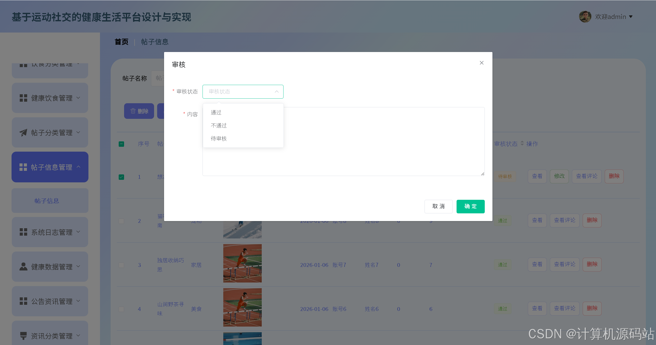Uncheck the row 1 checkbox

coord(122,177)
